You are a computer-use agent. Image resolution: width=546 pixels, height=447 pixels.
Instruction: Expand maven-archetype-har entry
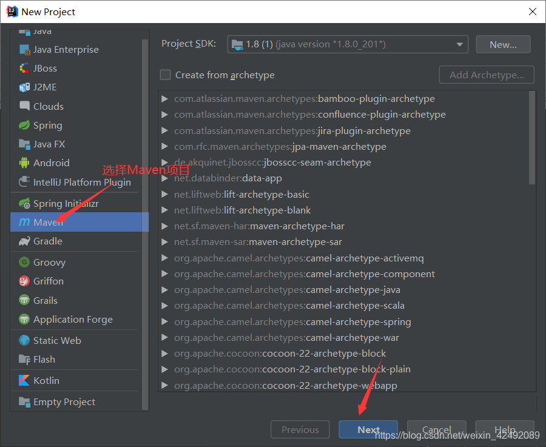164,226
